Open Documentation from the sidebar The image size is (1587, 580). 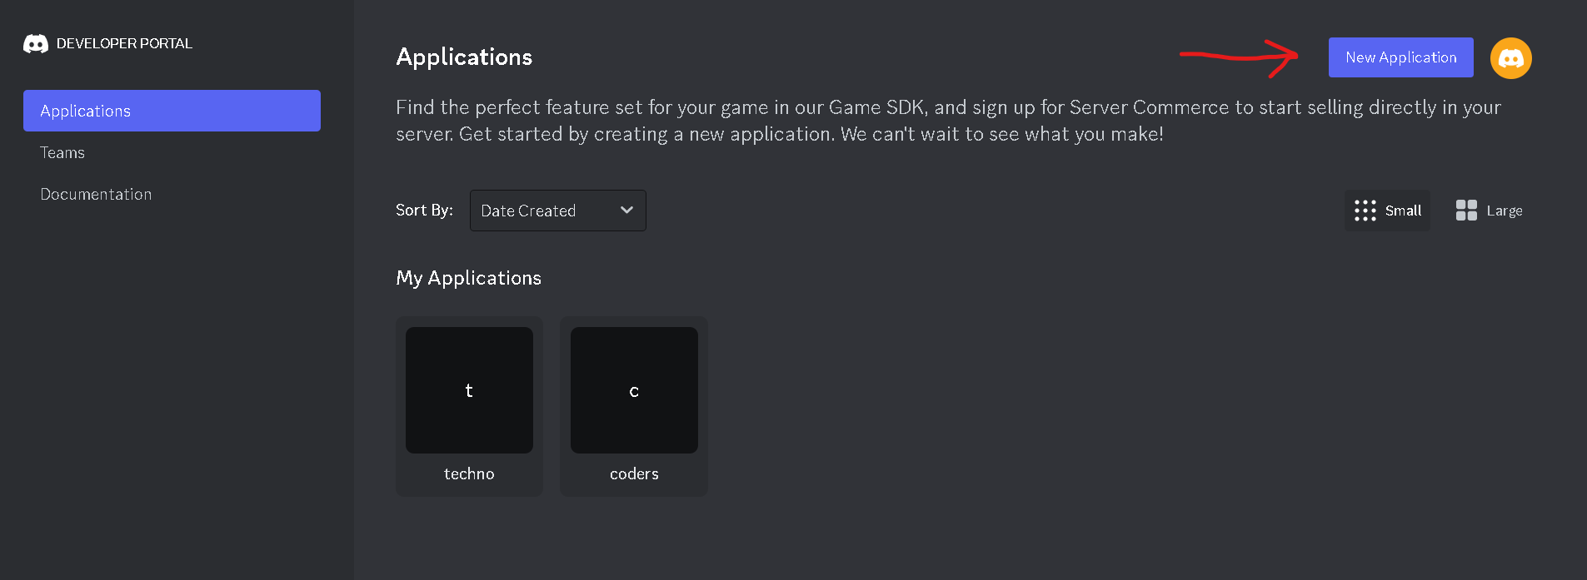96,193
